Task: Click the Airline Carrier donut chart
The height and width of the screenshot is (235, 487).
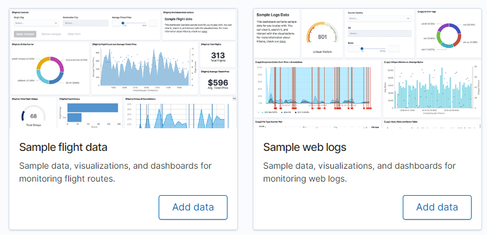Action: coord(50,71)
